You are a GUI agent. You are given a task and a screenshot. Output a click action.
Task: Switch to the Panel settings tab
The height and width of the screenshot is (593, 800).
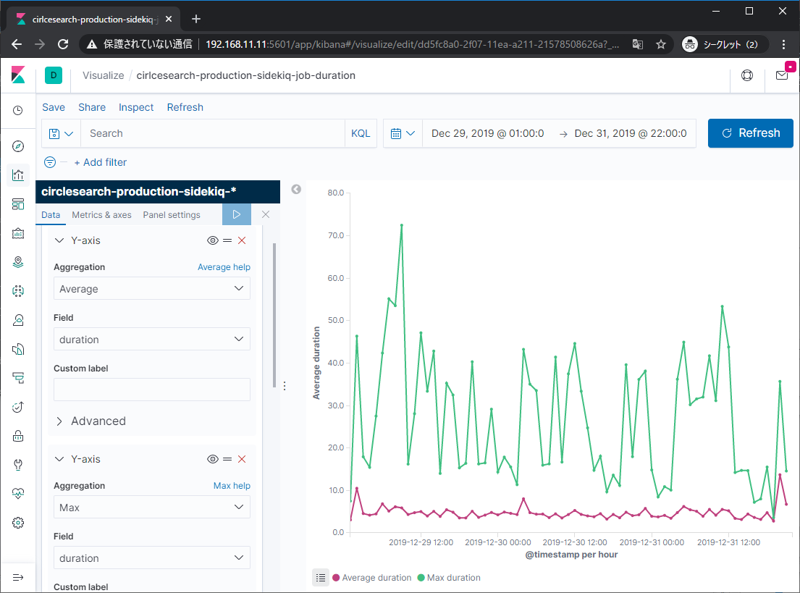172,215
